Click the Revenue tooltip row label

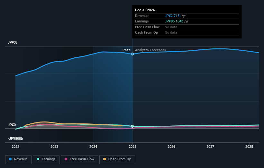pos(142,16)
